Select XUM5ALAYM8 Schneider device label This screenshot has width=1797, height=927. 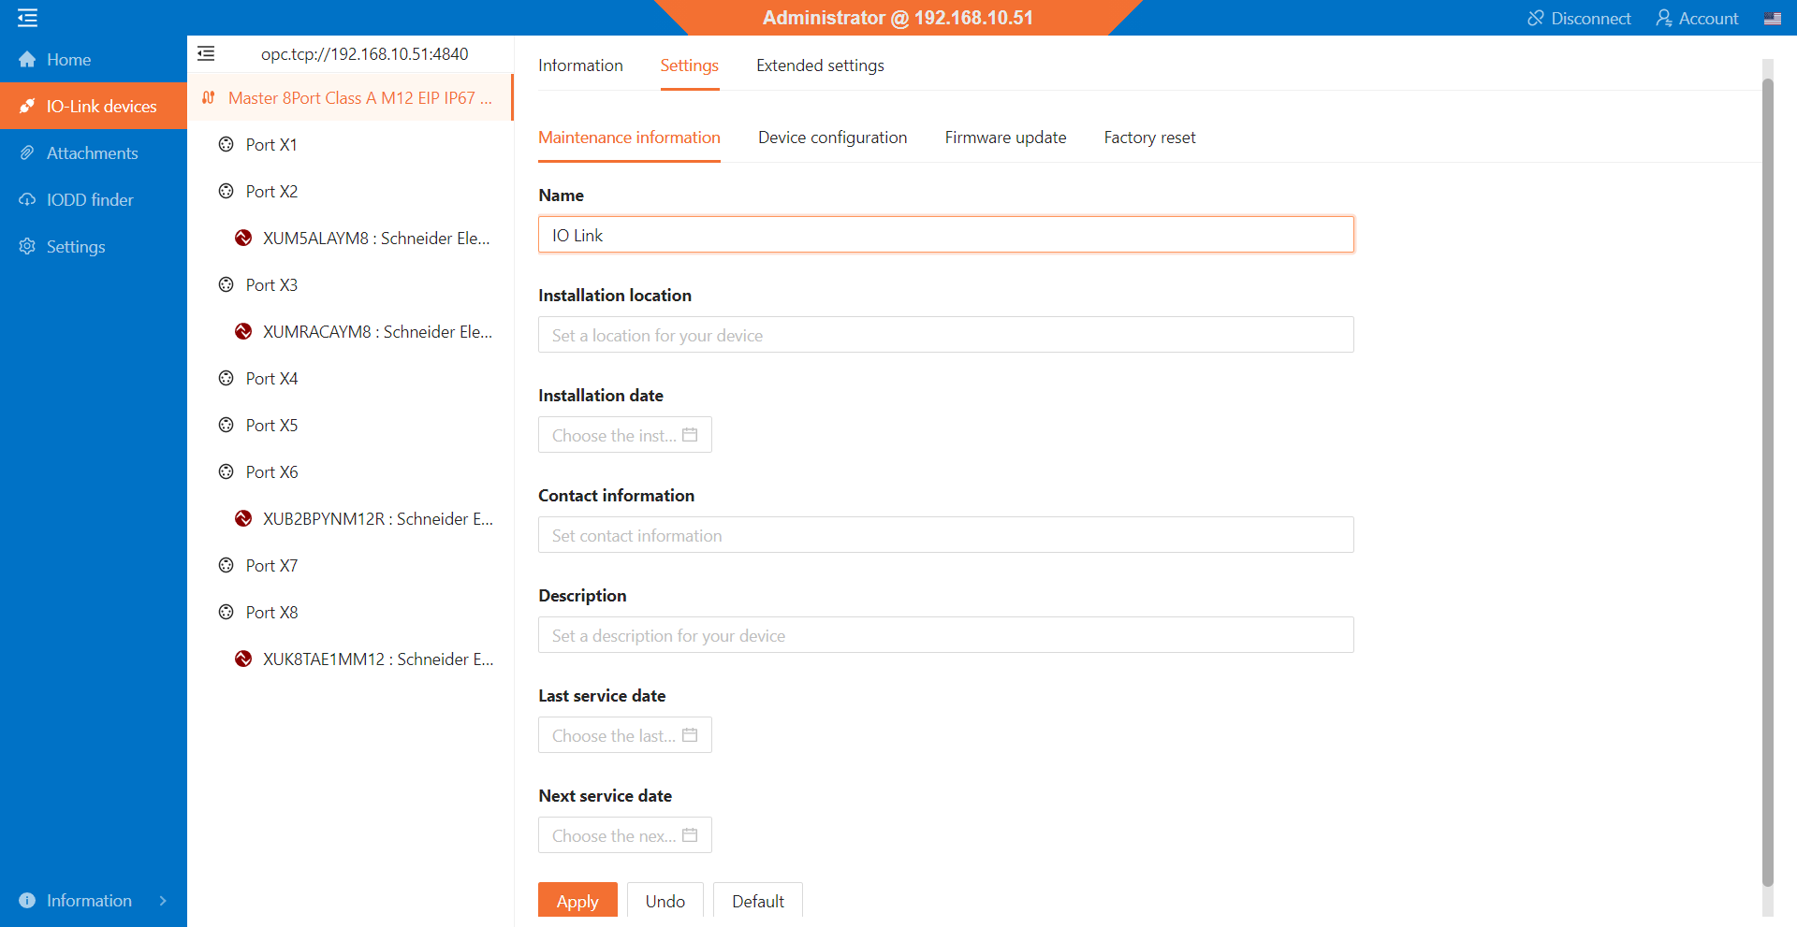click(376, 239)
